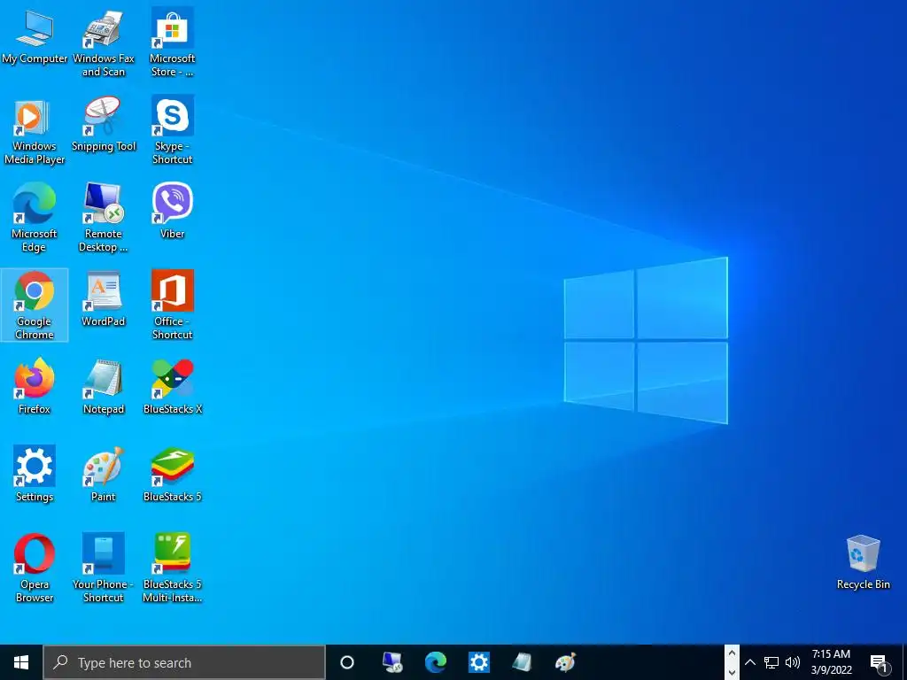Open Settings gear on the taskbar
Screen dimensions: 907x680
click(479, 662)
